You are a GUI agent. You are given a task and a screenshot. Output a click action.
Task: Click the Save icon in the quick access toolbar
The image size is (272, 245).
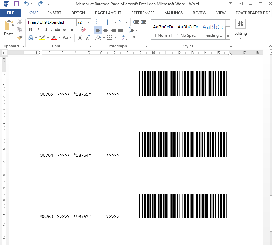tap(16, 4)
